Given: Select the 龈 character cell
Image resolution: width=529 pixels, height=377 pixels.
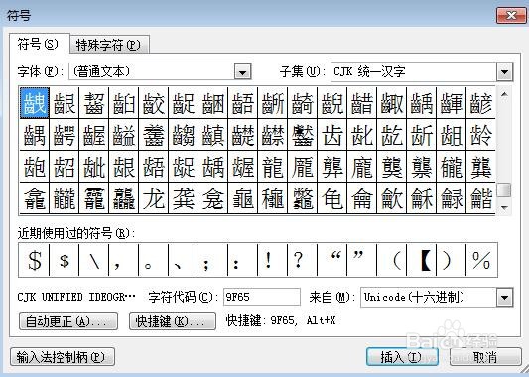Looking at the screenshot, I should 124,167.
